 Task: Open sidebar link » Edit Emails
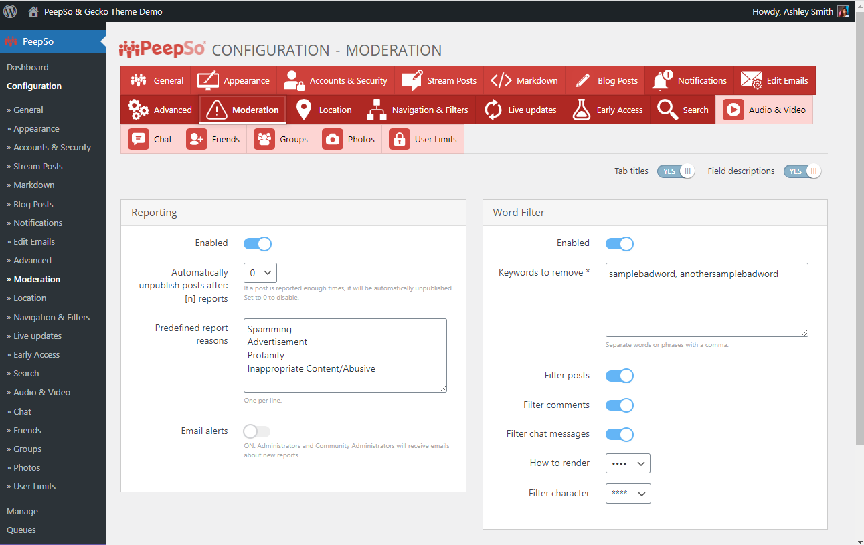pyautogui.click(x=31, y=242)
